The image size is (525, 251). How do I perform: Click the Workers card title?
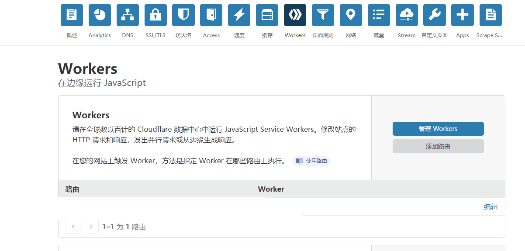(x=91, y=115)
